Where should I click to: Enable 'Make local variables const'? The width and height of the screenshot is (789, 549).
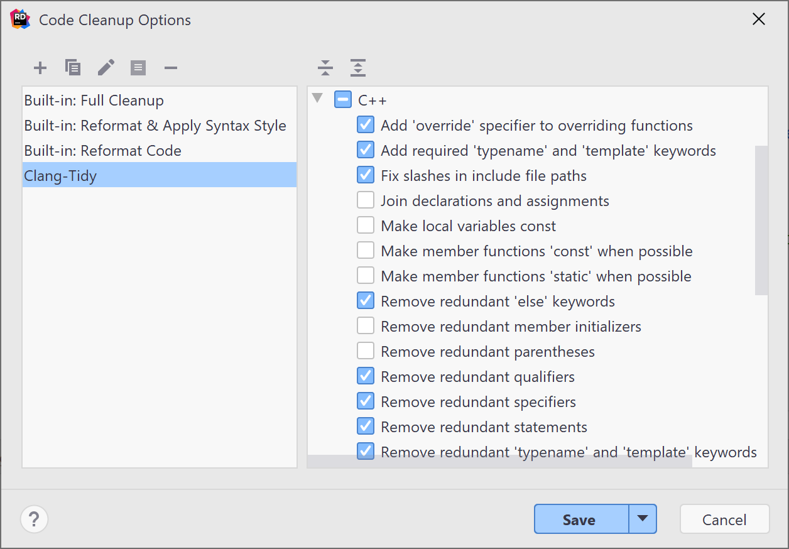click(x=365, y=225)
